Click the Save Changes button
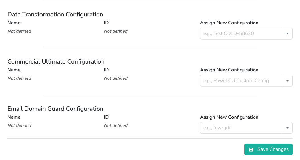The height and width of the screenshot is (160, 300). coord(268,149)
